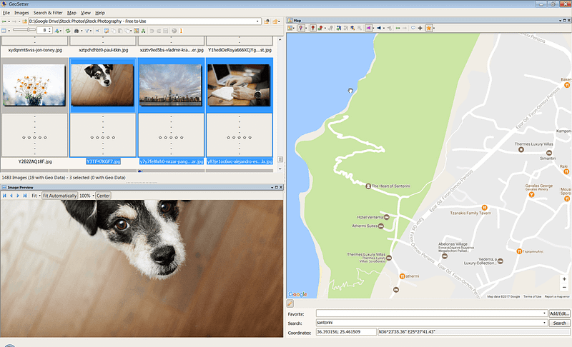Screen dimensions: 572x347
Task: Open the File menu
Action: (x=6, y=13)
